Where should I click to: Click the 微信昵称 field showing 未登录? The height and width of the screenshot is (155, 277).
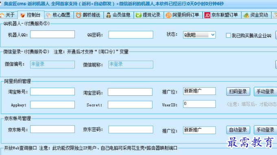click(x=131, y=65)
